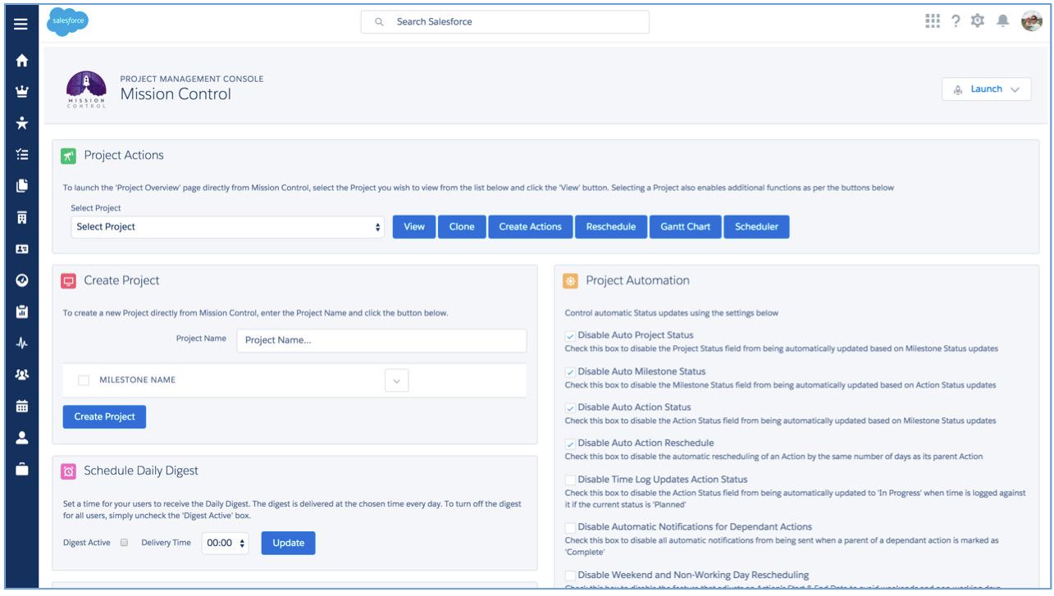Tick the Digest Active checkbox
1054x596 pixels.
[122, 543]
